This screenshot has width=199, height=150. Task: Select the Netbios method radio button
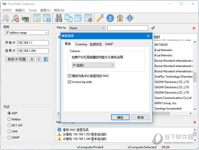tap(9, 119)
